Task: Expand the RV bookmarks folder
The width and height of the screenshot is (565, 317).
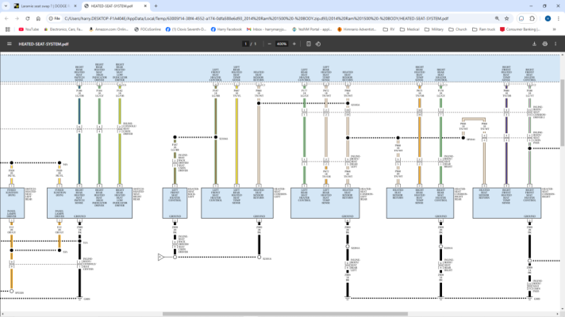Action: coord(389,29)
